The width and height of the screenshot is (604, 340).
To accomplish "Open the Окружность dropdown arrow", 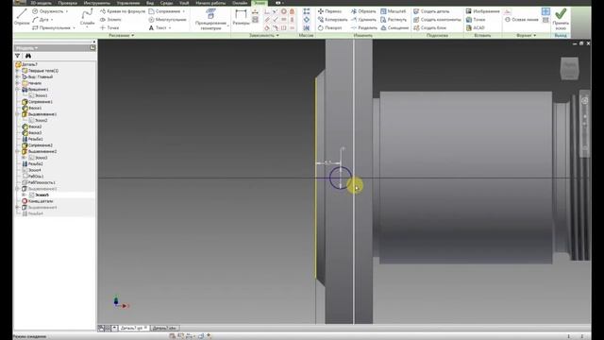I will coord(67,11).
